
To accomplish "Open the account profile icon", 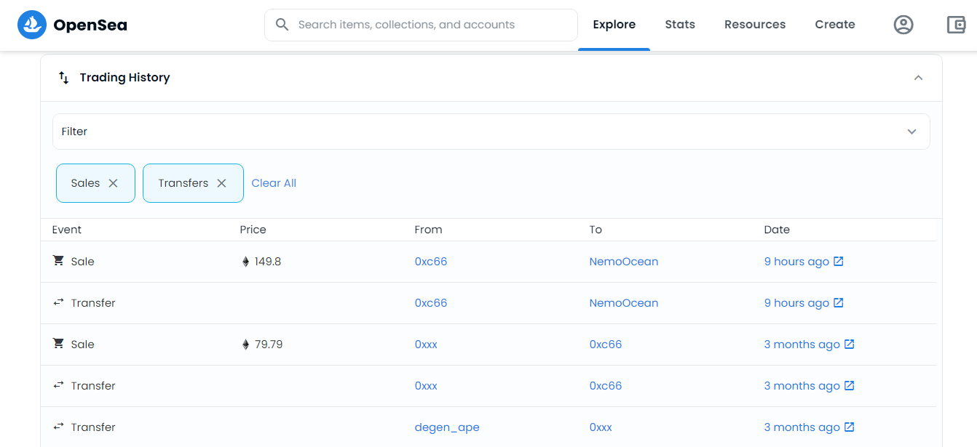I will (x=903, y=25).
